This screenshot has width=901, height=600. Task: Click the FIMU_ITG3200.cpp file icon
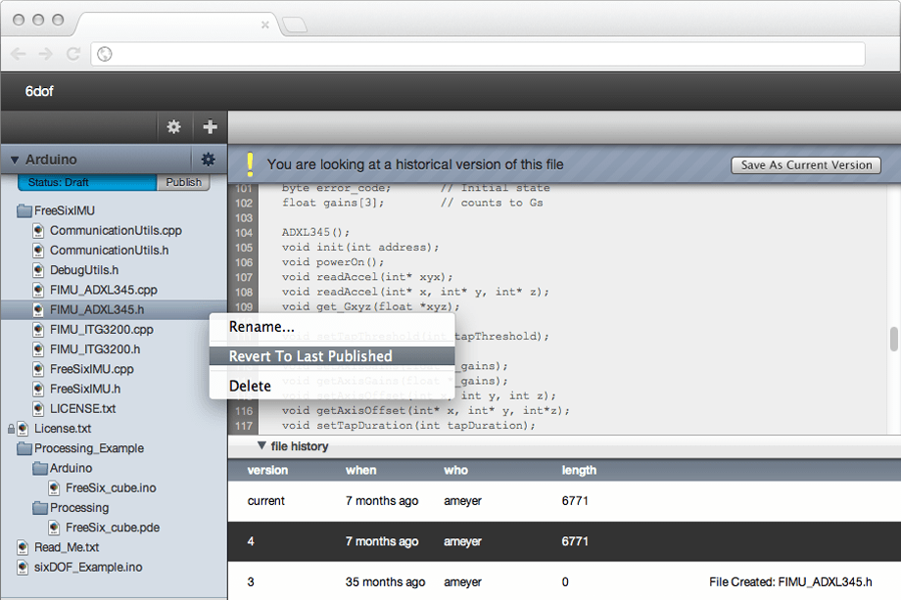pos(38,330)
